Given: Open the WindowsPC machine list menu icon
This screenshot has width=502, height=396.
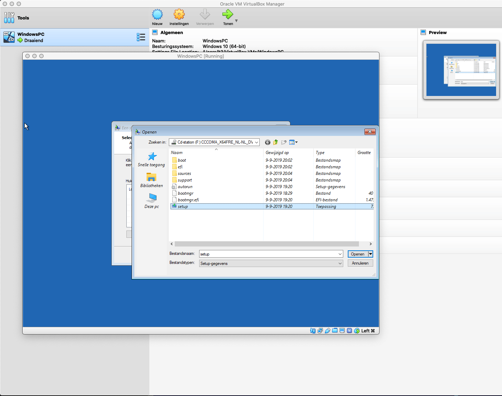Looking at the screenshot, I should coord(141,37).
